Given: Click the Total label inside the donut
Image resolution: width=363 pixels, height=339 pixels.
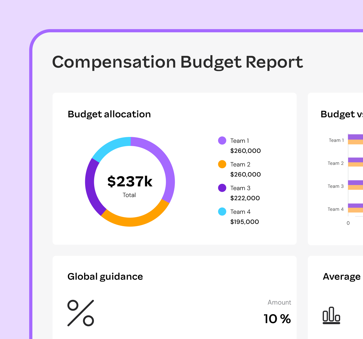Looking at the screenshot, I should [129, 195].
